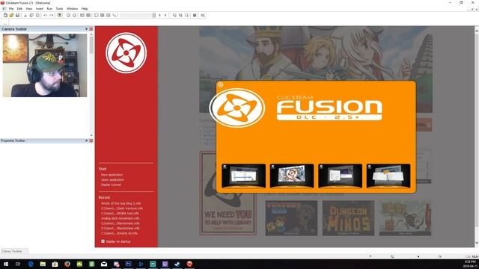
Task: Open the Mail app from the taskbar
Action: click(104, 264)
